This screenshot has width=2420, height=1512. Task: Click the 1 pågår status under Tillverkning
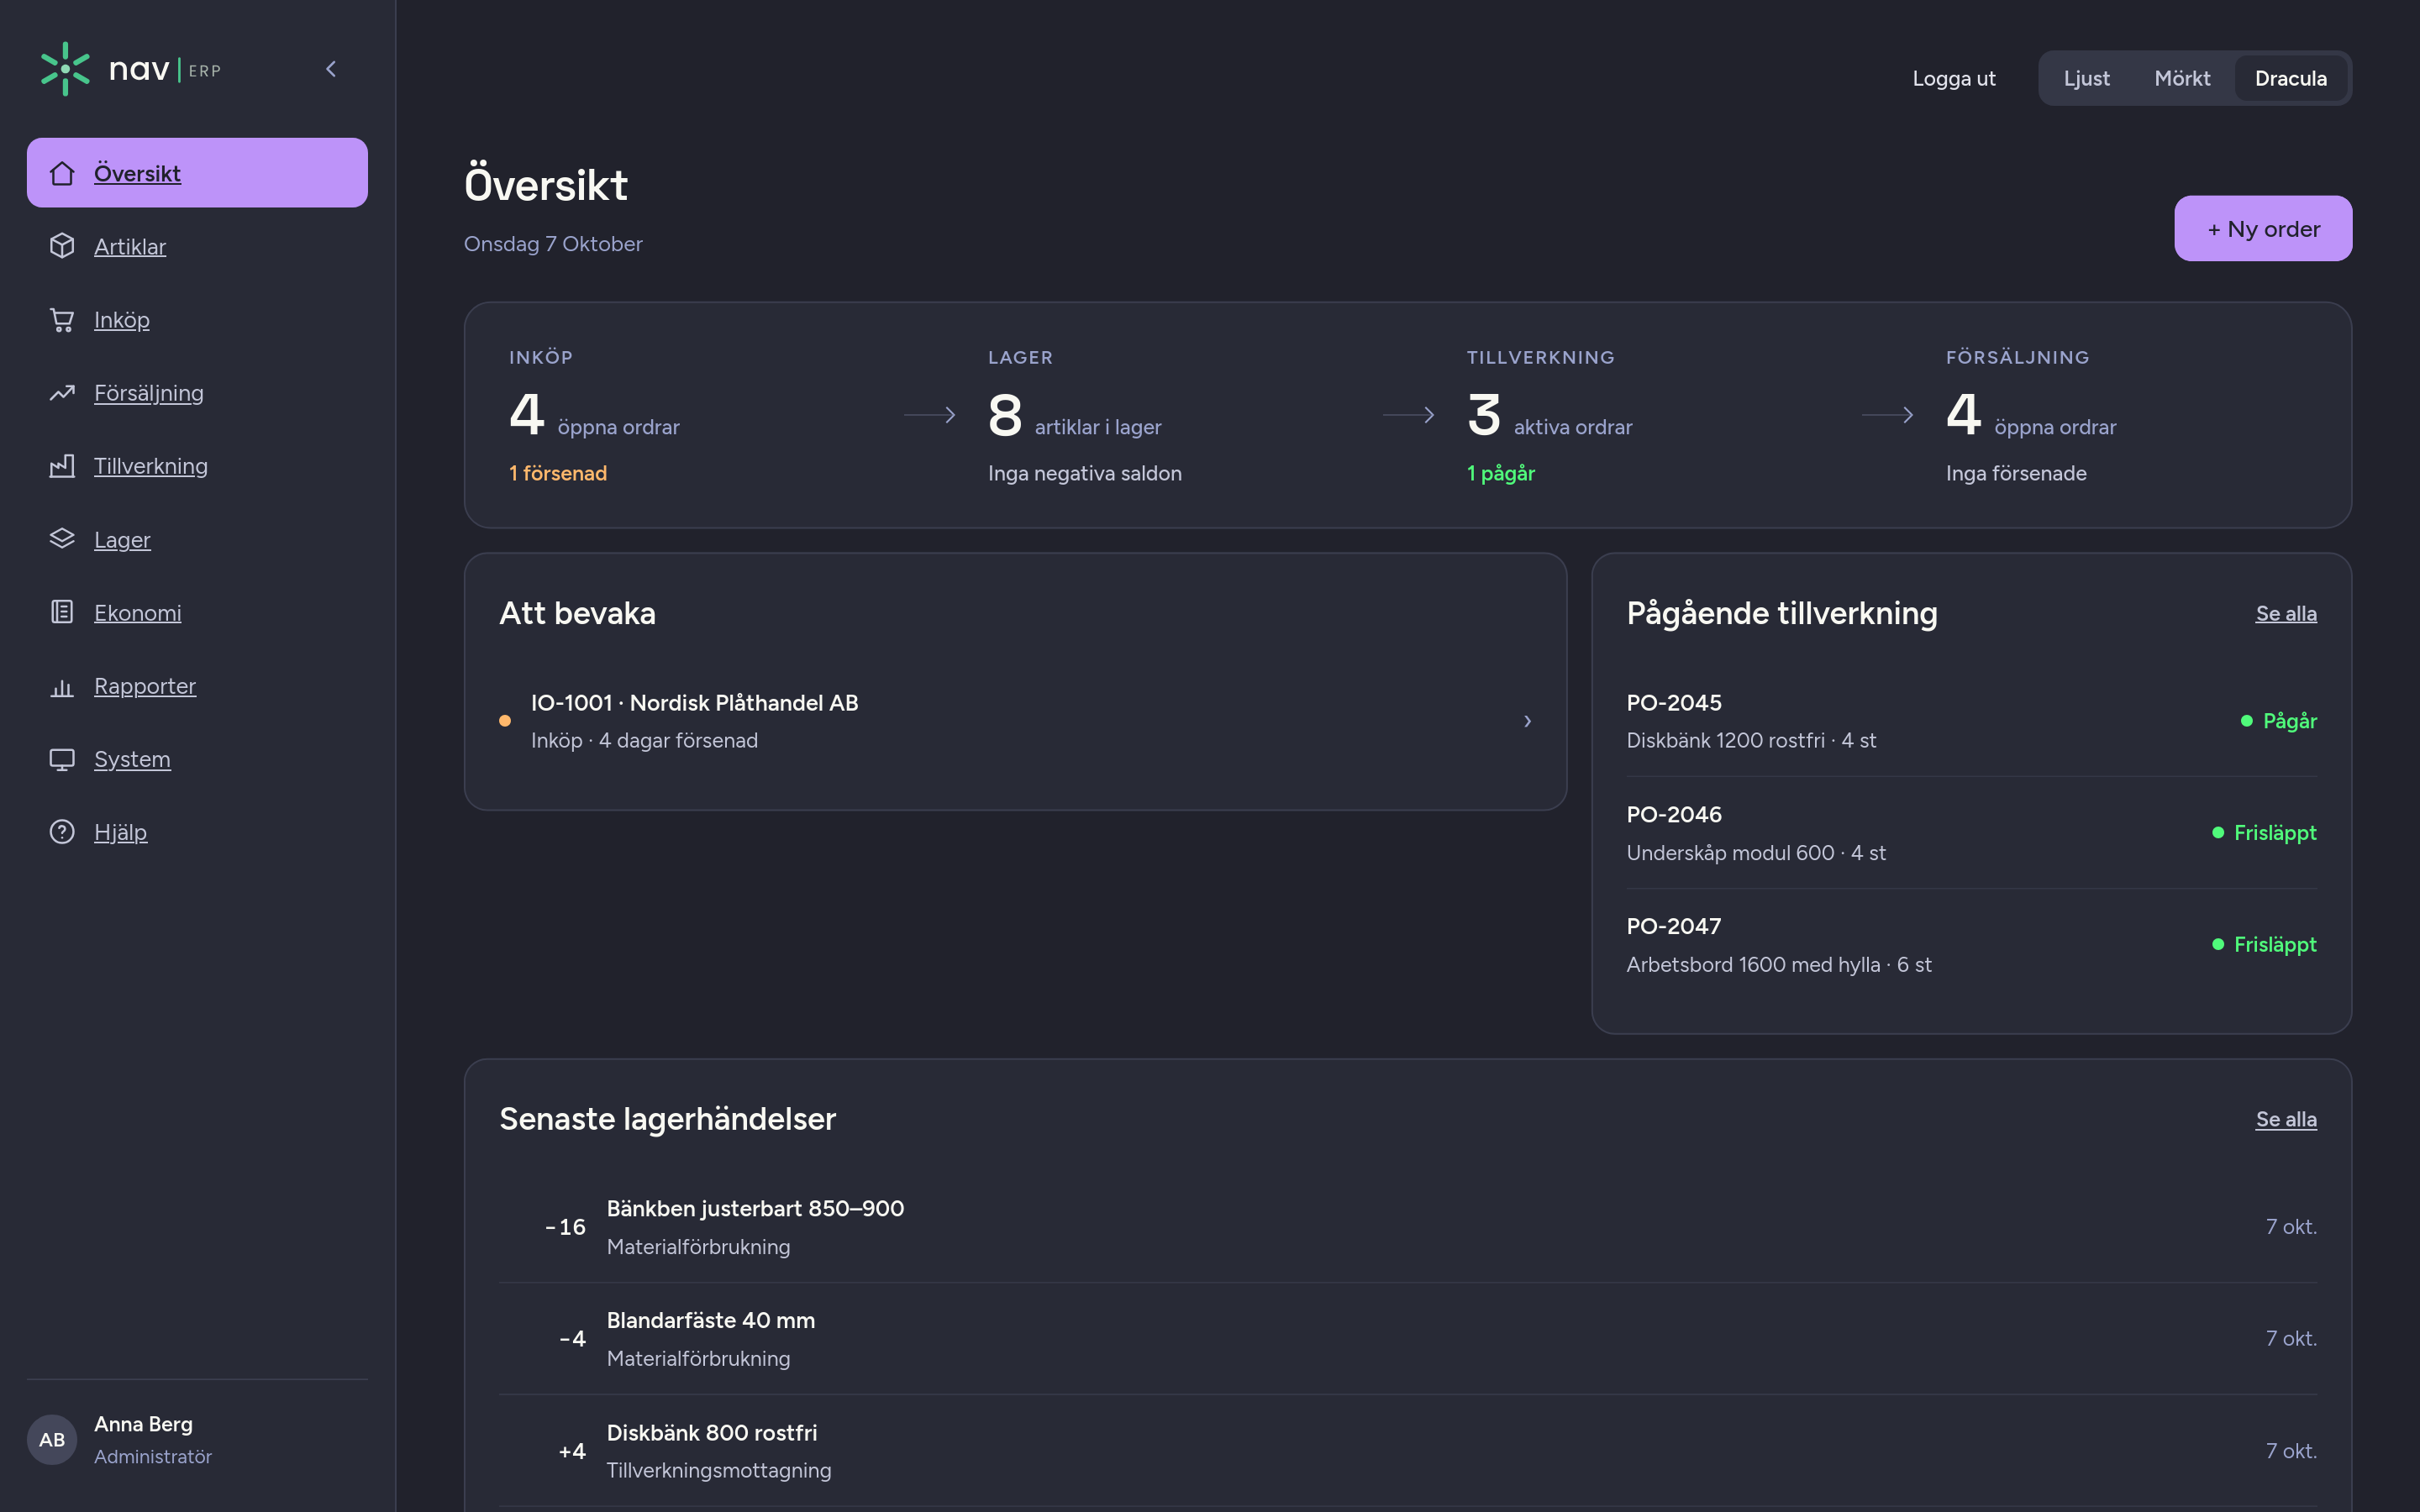[1500, 473]
